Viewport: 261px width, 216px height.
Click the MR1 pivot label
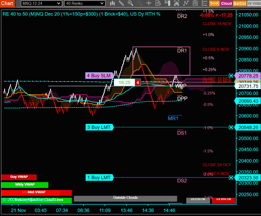click(x=173, y=118)
